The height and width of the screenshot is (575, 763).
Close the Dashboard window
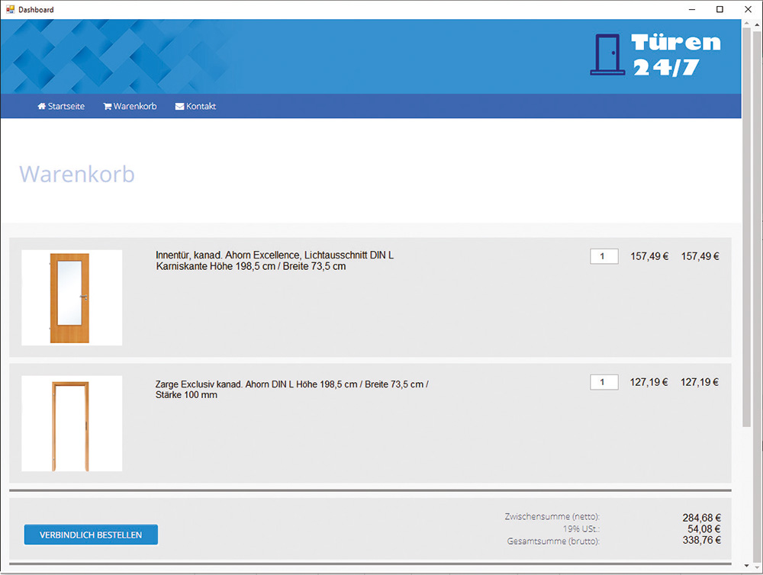click(x=745, y=9)
